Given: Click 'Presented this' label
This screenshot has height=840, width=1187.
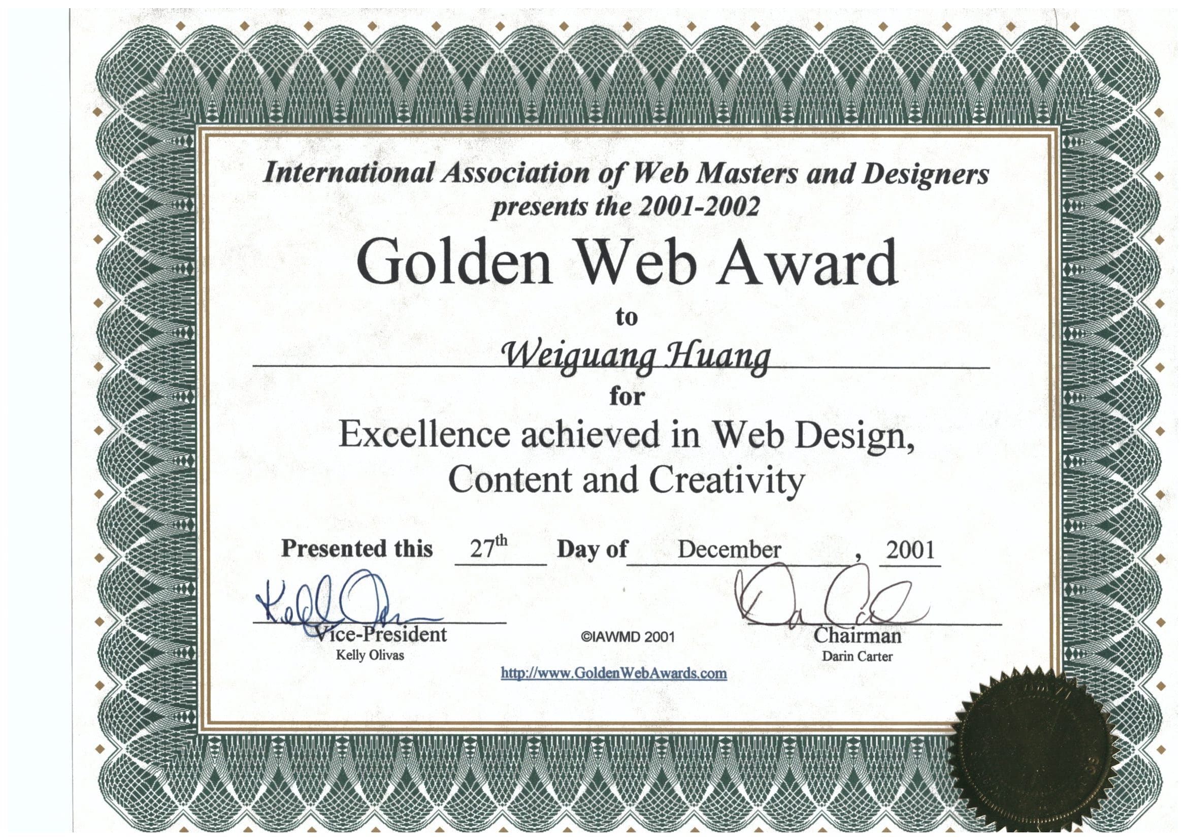Looking at the screenshot, I should tap(357, 549).
